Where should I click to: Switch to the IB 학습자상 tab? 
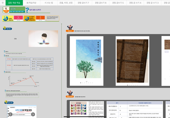tap(32, 3)
